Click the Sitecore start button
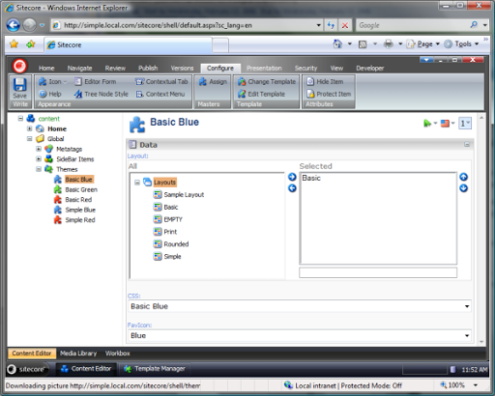The image size is (495, 396). (x=27, y=369)
